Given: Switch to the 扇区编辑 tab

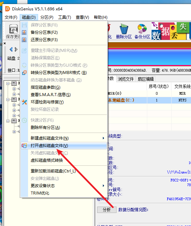Looking at the screenshot, I should (146, 79).
